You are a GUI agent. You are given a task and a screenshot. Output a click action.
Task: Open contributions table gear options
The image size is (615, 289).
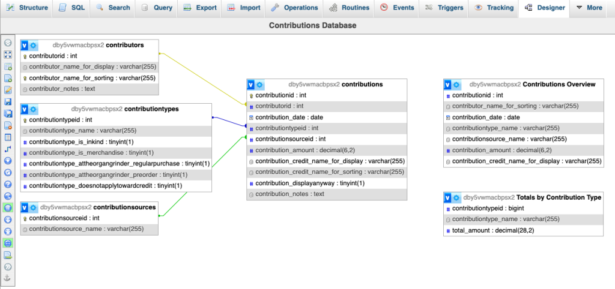259,84
